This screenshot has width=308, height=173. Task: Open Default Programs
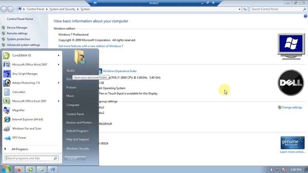[77, 131]
